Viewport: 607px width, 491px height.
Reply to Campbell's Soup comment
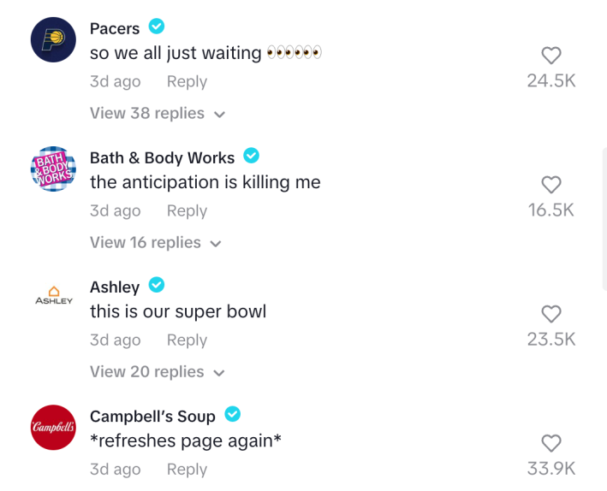[x=187, y=469]
